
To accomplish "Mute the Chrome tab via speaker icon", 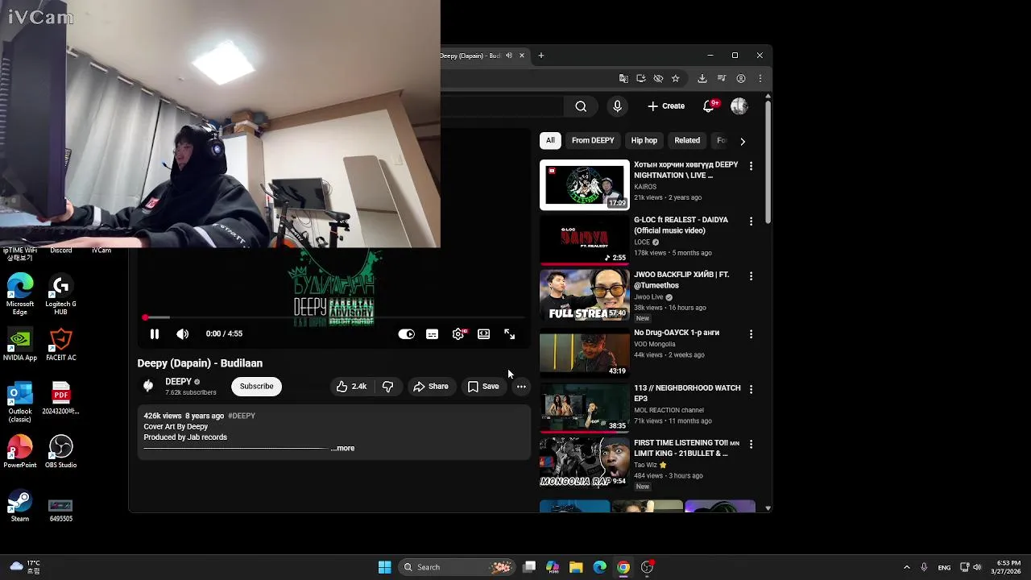I will [508, 56].
